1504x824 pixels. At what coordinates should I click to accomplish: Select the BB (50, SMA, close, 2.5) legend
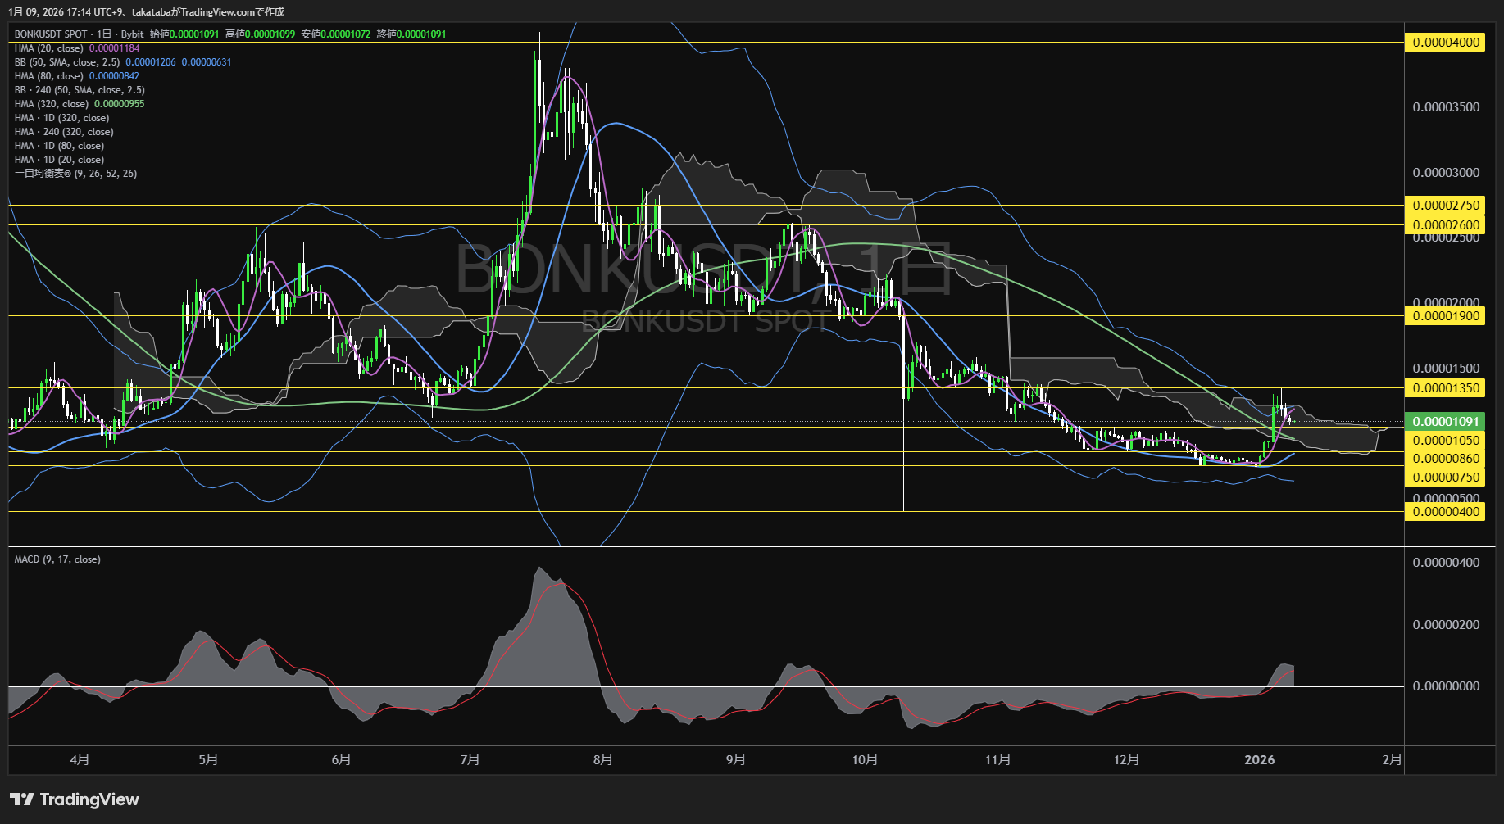[x=67, y=62]
